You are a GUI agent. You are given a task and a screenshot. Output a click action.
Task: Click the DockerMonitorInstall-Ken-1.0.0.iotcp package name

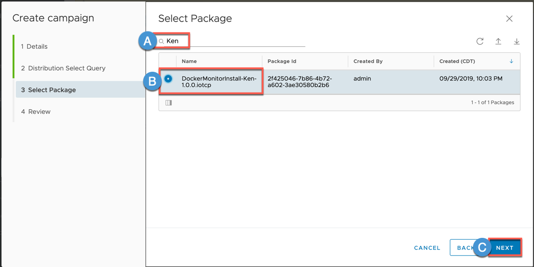[219, 82]
